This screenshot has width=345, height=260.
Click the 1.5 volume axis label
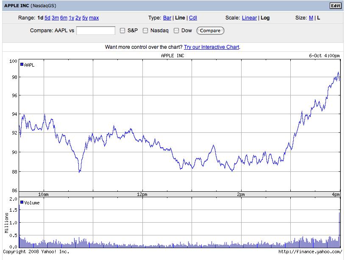[13, 210]
